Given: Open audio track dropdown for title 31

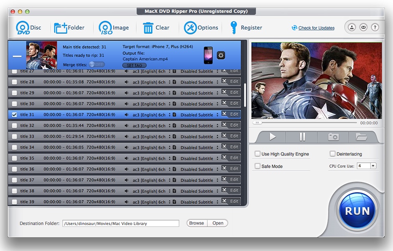Looking at the screenshot, I should coord(169,115).
